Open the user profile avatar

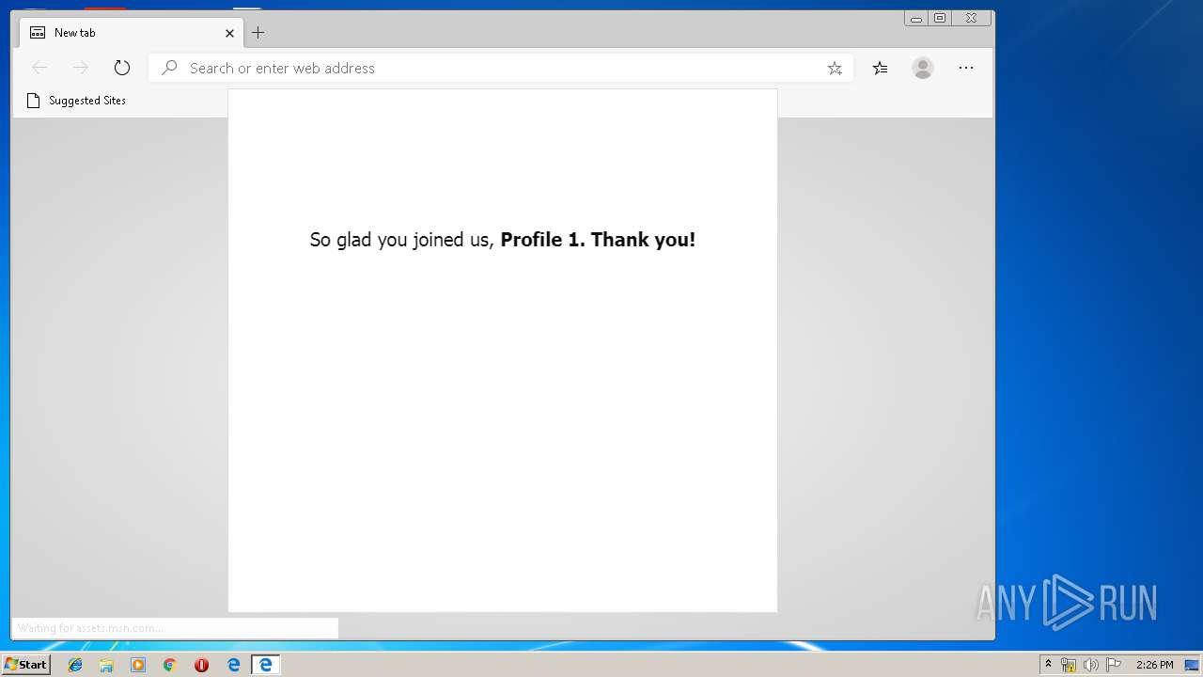click(923, 68)
